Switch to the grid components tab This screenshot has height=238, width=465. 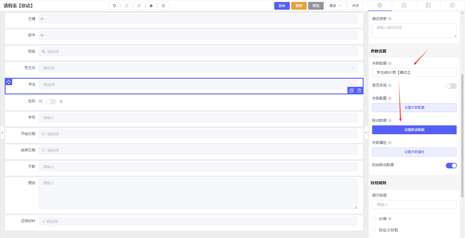pos(404,5)
